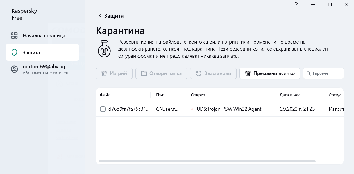Screen dimensions: 354x174
Task: Sort by the Статус column header
Action: point(335,95)
